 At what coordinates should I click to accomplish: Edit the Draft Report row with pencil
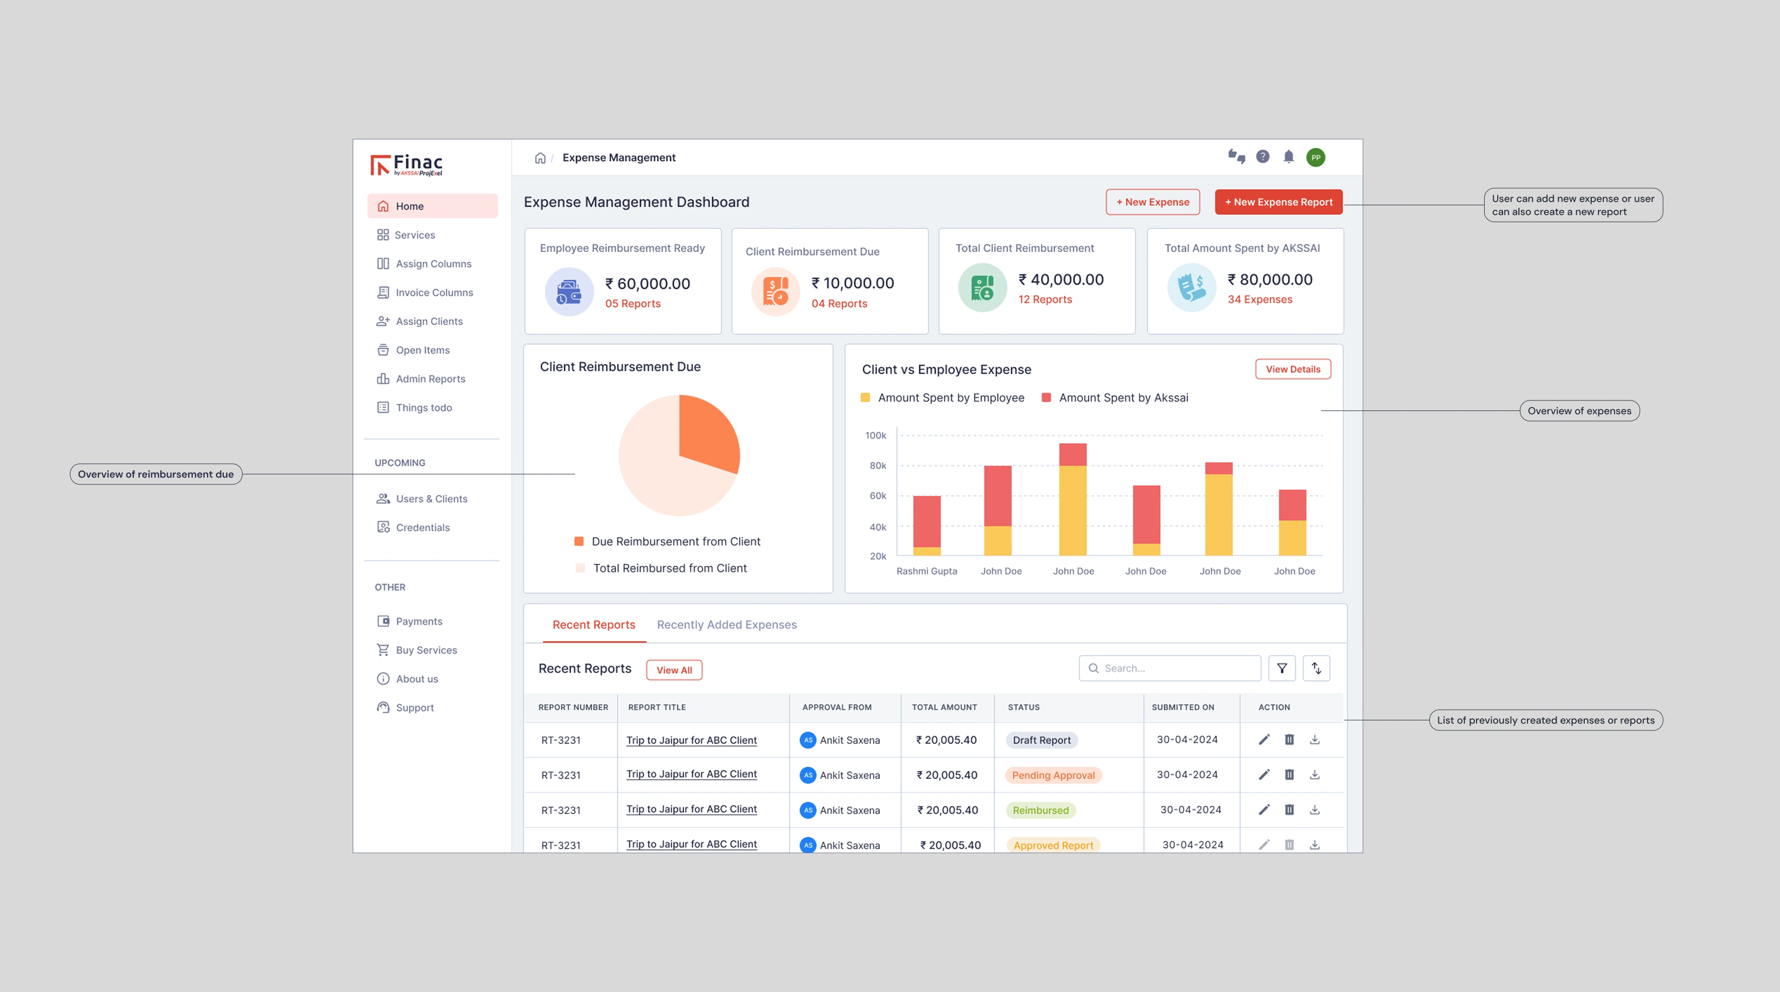pos(1264,740)
